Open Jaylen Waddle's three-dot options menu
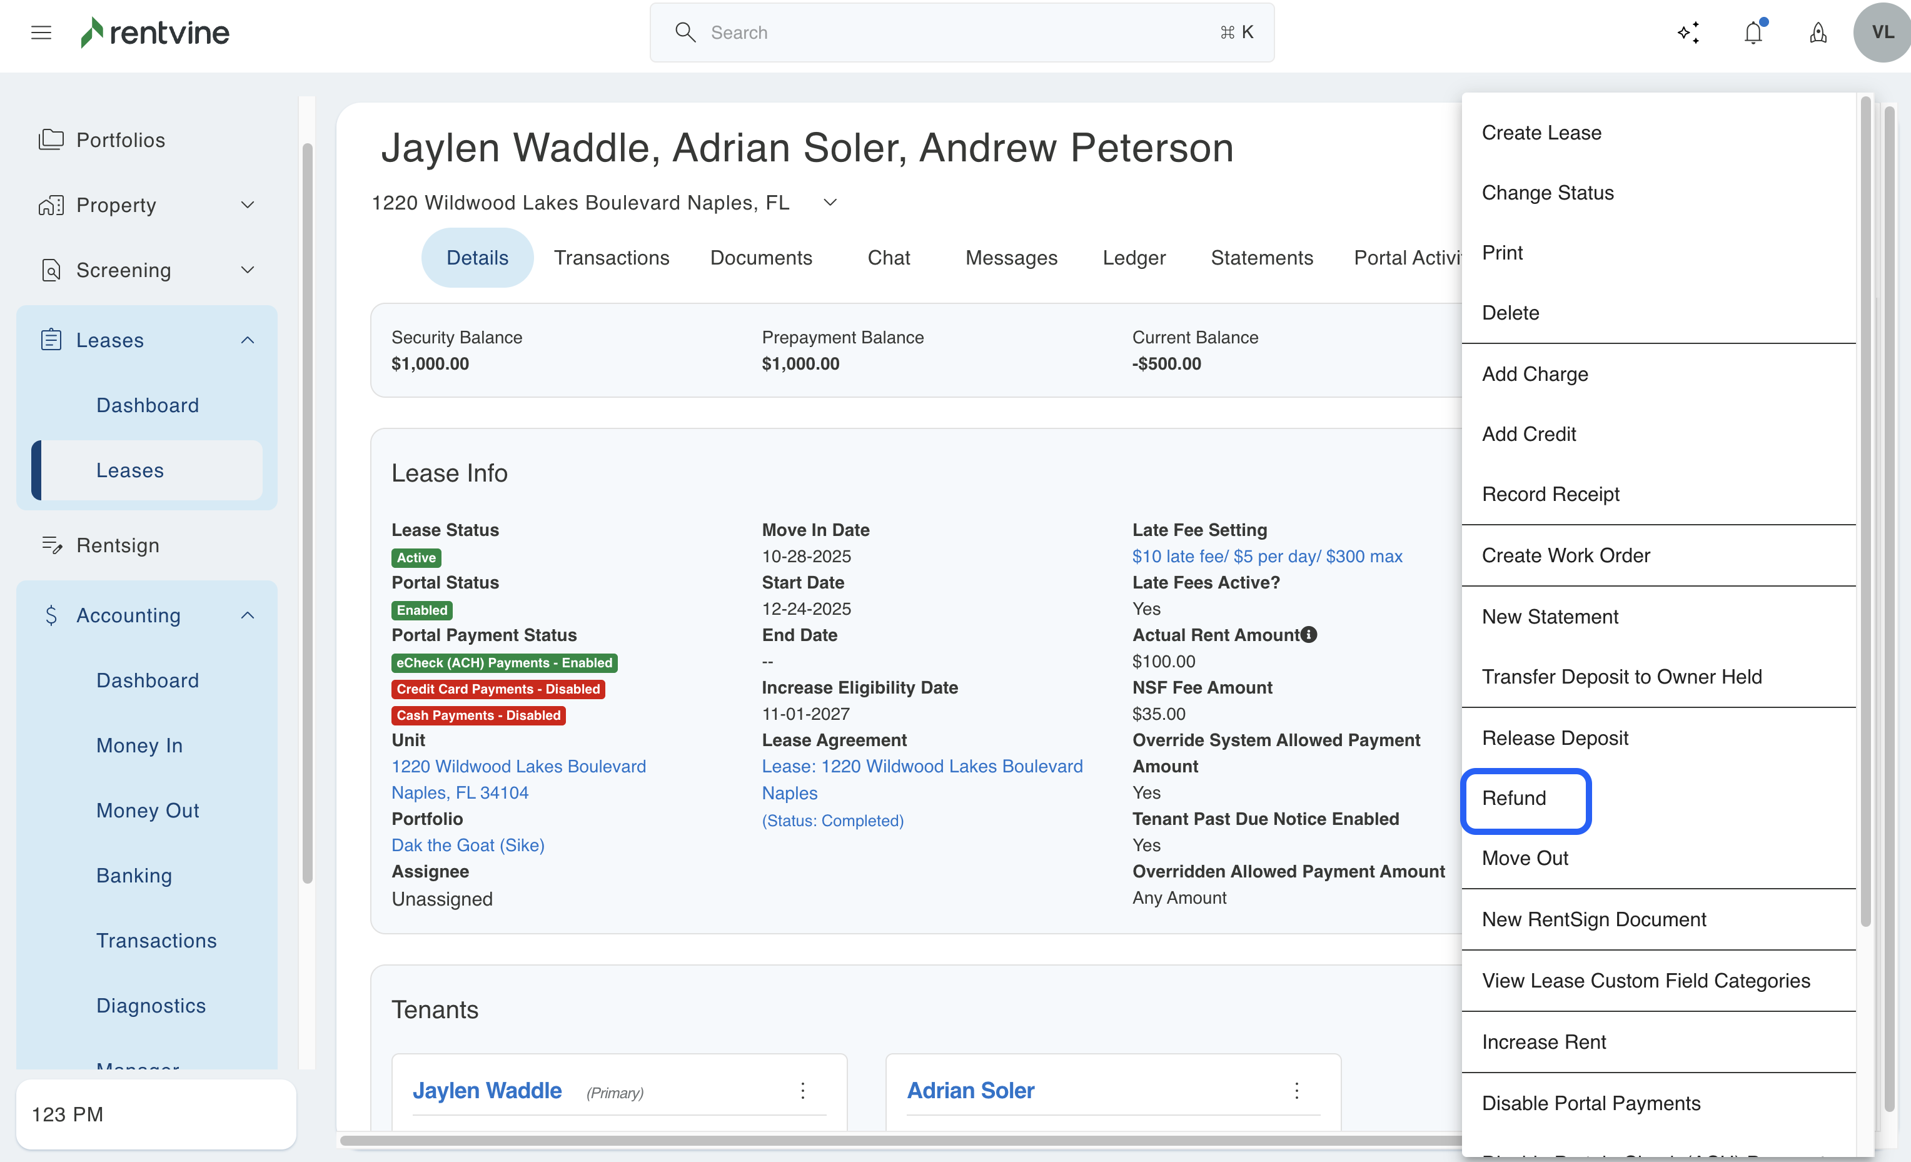1911x1162 pixels. [803, 1091]
